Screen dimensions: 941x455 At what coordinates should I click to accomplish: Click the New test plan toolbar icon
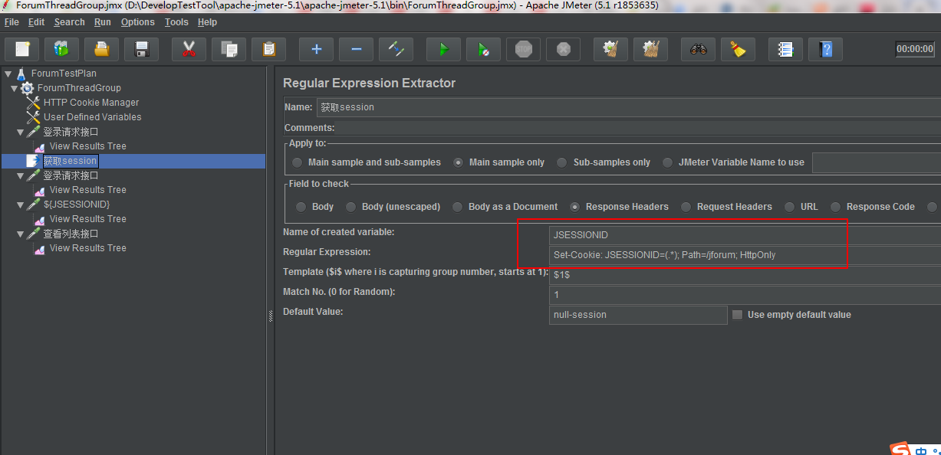click(x=22, y=49)
